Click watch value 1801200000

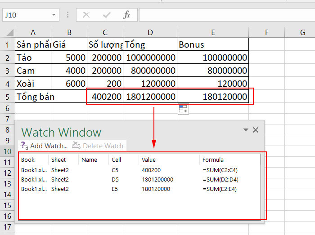pos(157,179)
